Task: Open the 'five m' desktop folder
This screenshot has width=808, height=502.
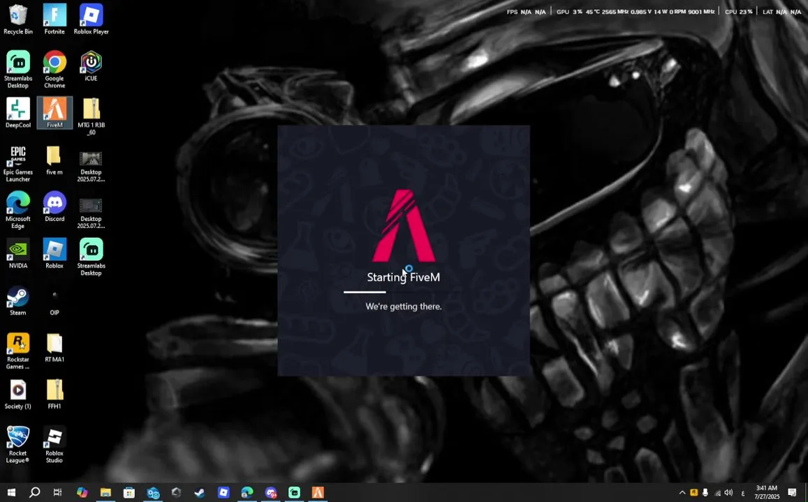Action: [54, 160]
